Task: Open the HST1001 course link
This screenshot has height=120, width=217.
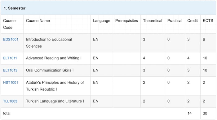Action: (11, 83)
